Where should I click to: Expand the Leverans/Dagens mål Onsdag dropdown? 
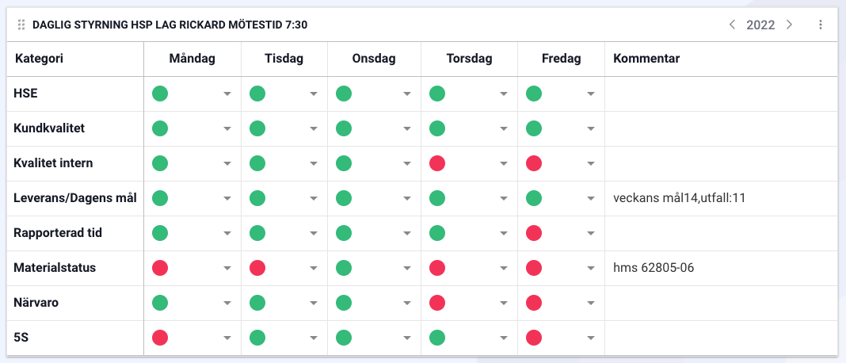click(407, 199)
